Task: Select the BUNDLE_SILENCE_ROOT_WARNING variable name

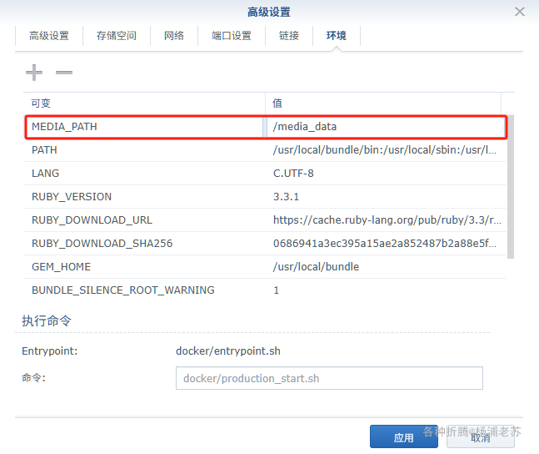Action: 123,290
